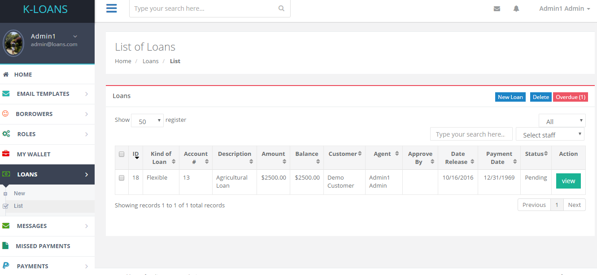Click the New Loan button

510,97
